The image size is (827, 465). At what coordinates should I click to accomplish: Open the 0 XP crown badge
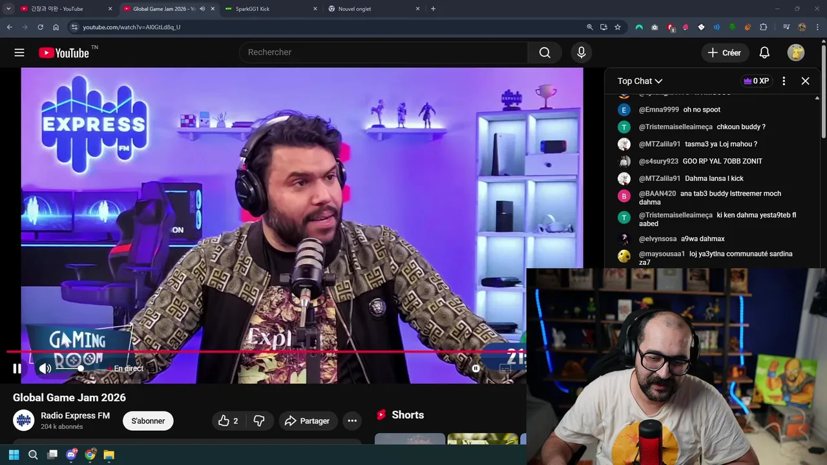point(756,81)
